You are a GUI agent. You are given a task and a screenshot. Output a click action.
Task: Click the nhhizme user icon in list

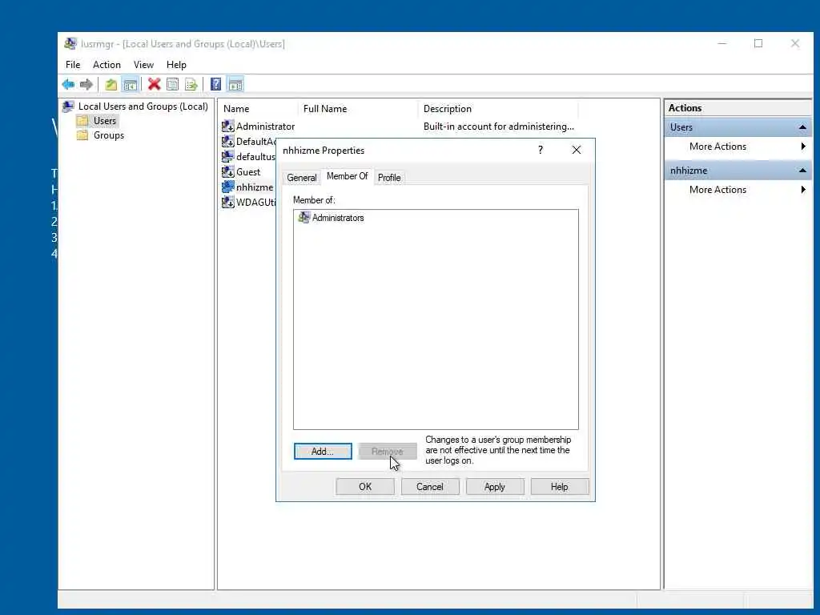coord(227,187)
